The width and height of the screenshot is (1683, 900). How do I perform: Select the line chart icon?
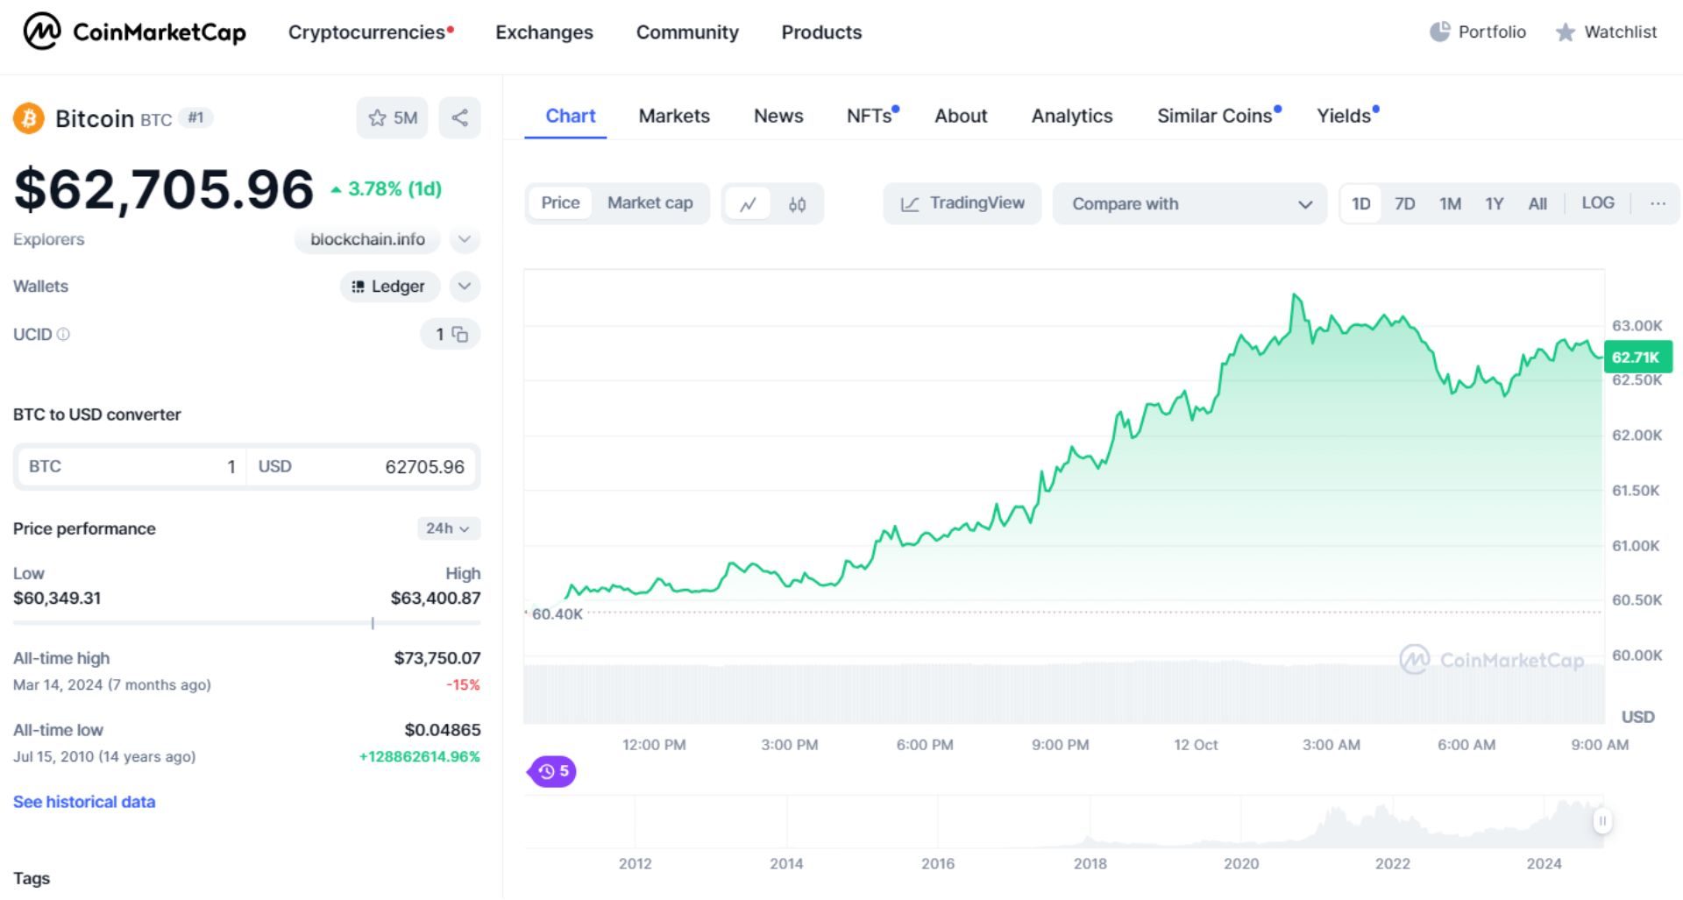(749, 203)
